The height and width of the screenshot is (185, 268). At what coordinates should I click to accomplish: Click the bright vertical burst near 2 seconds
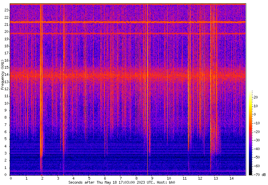(x=41, y=87)
